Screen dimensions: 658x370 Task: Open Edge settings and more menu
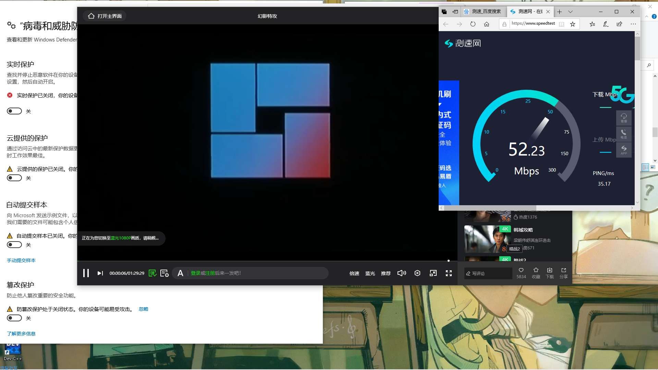click(x=633, y=24)
